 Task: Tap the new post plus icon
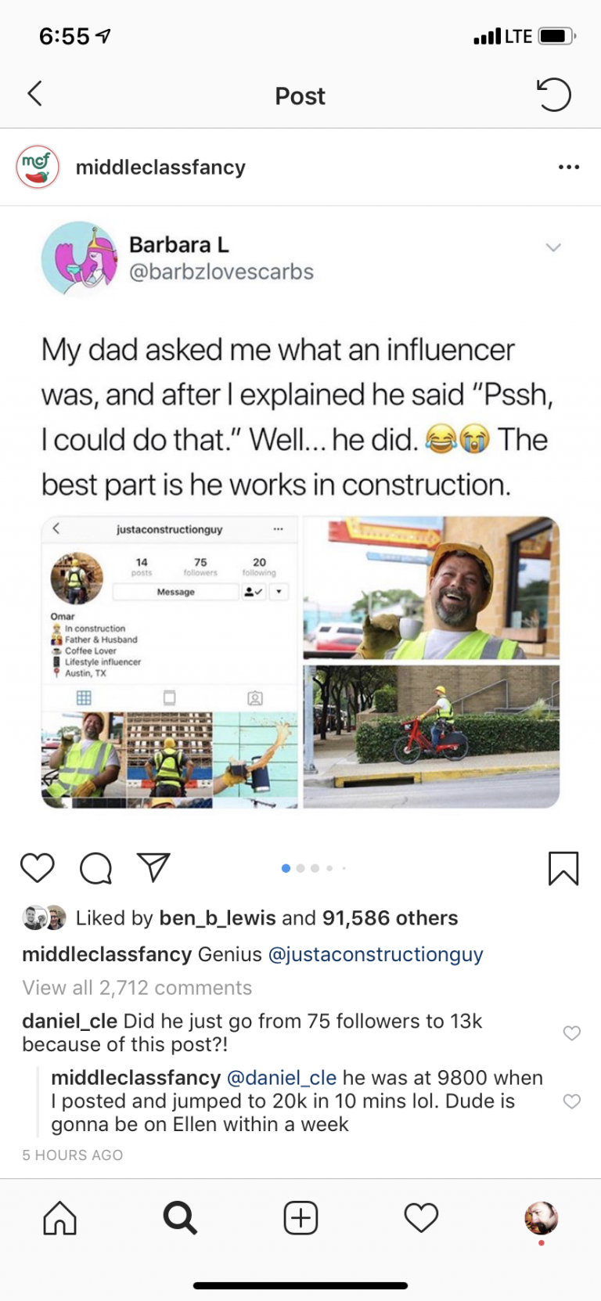[x=300, y=1218]
